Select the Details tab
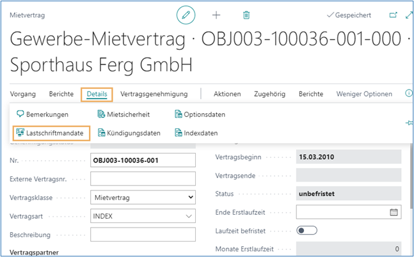414x257 pixels. (x=97, y=94)
